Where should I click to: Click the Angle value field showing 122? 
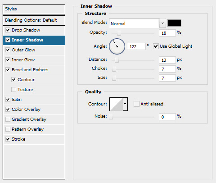[136, 46]
